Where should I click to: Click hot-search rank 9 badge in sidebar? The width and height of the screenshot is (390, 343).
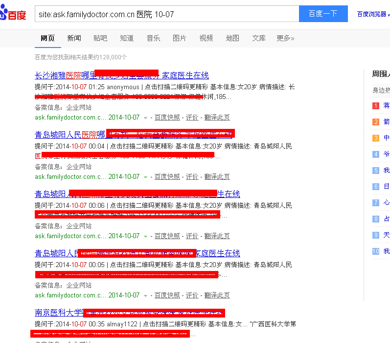[x=376, y=235]
